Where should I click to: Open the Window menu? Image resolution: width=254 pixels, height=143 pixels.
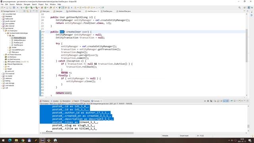coord(53,4)
